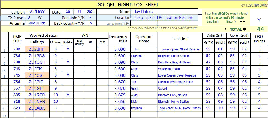
Task: Click the TX Power value 3 for ZL3ABX
Action: (56, 108)
